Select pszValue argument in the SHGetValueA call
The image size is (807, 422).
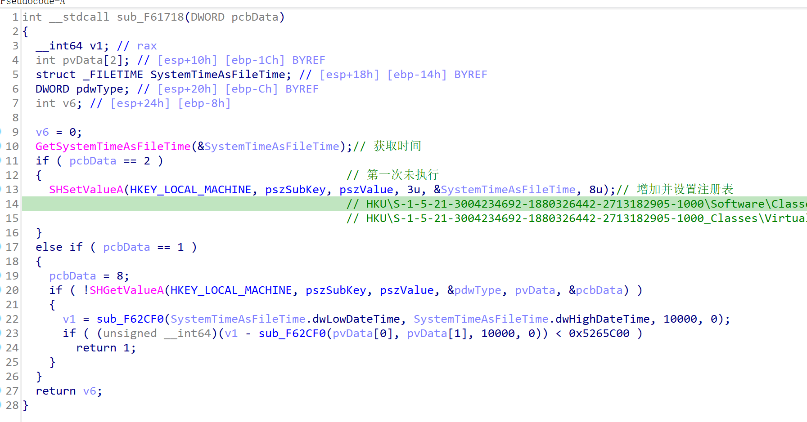(406, 290)
